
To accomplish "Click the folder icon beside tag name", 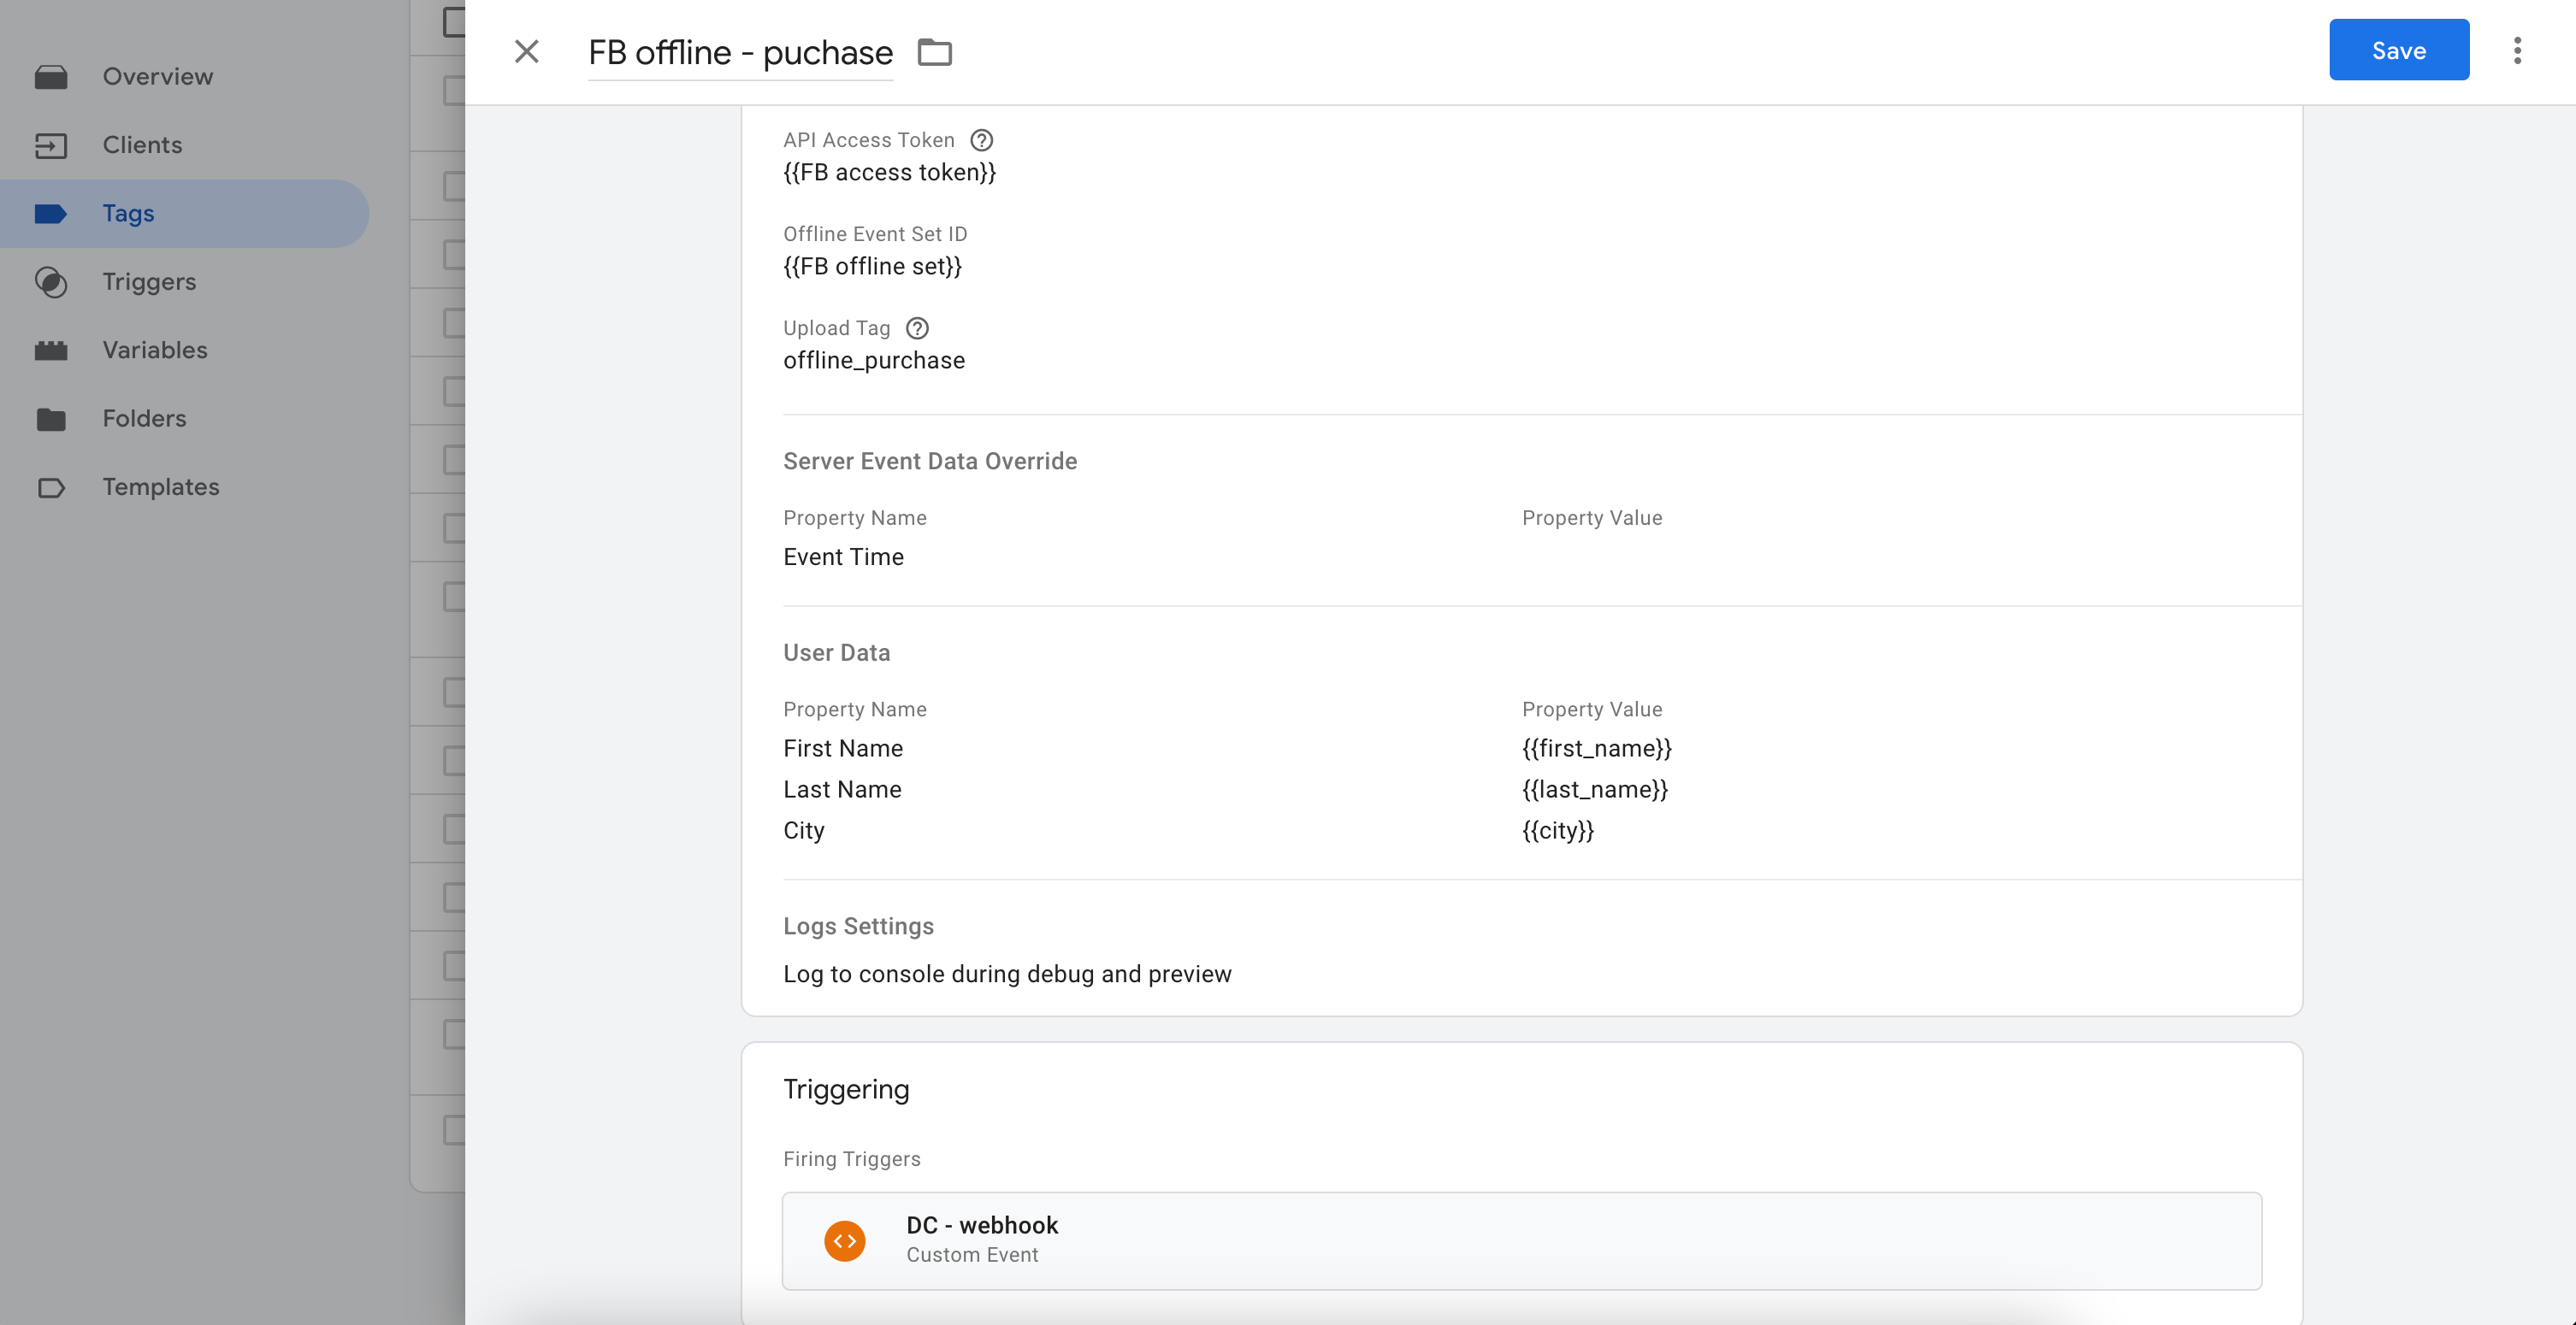I will coord(934,52).
